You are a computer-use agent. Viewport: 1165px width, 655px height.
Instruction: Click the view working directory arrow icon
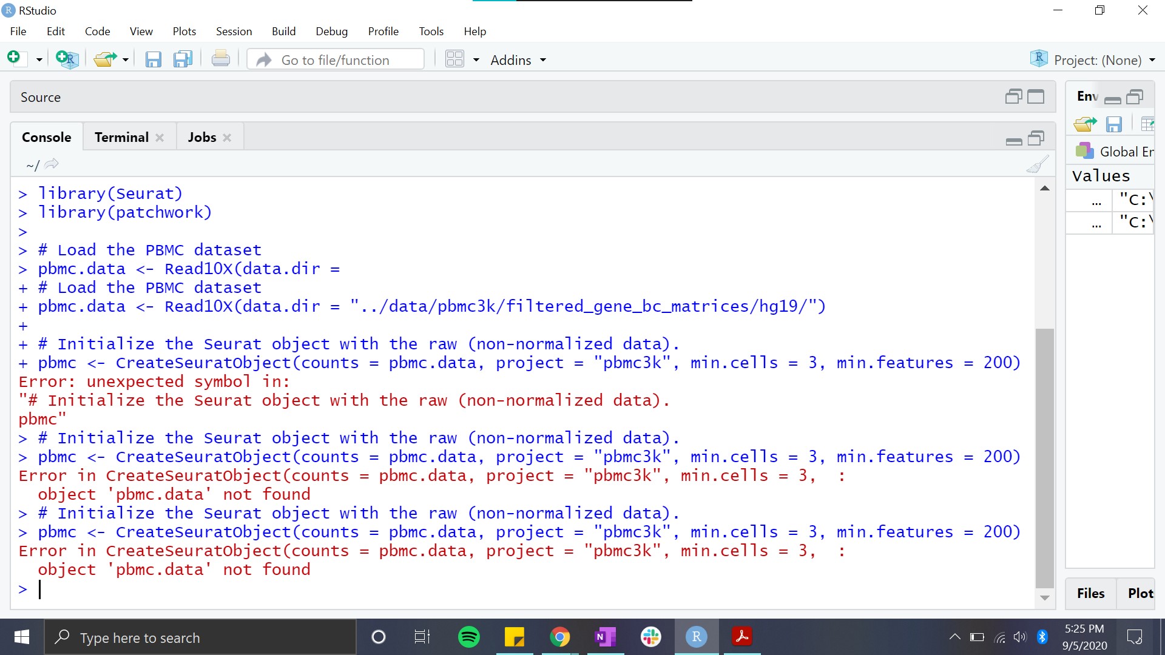(52, 164)
